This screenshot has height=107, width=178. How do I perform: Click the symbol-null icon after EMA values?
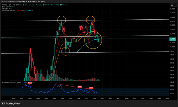click(33, 11)
